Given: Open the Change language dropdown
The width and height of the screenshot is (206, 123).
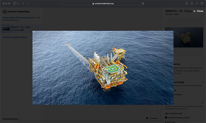Looking at the screenshot, I should (11, 119).
